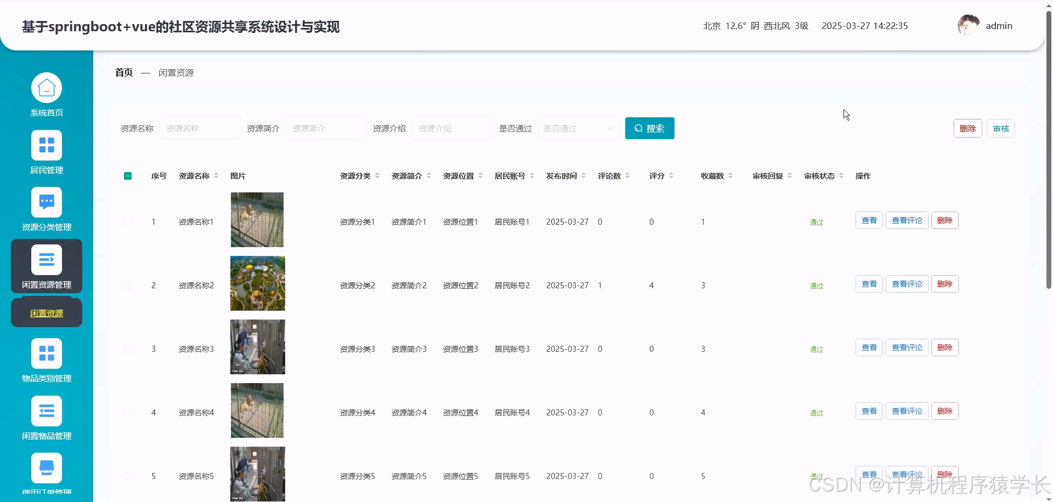Select the 居民管理 sidebar icon
This screenshot has height=502, width=1053.
tap(47, 145)
